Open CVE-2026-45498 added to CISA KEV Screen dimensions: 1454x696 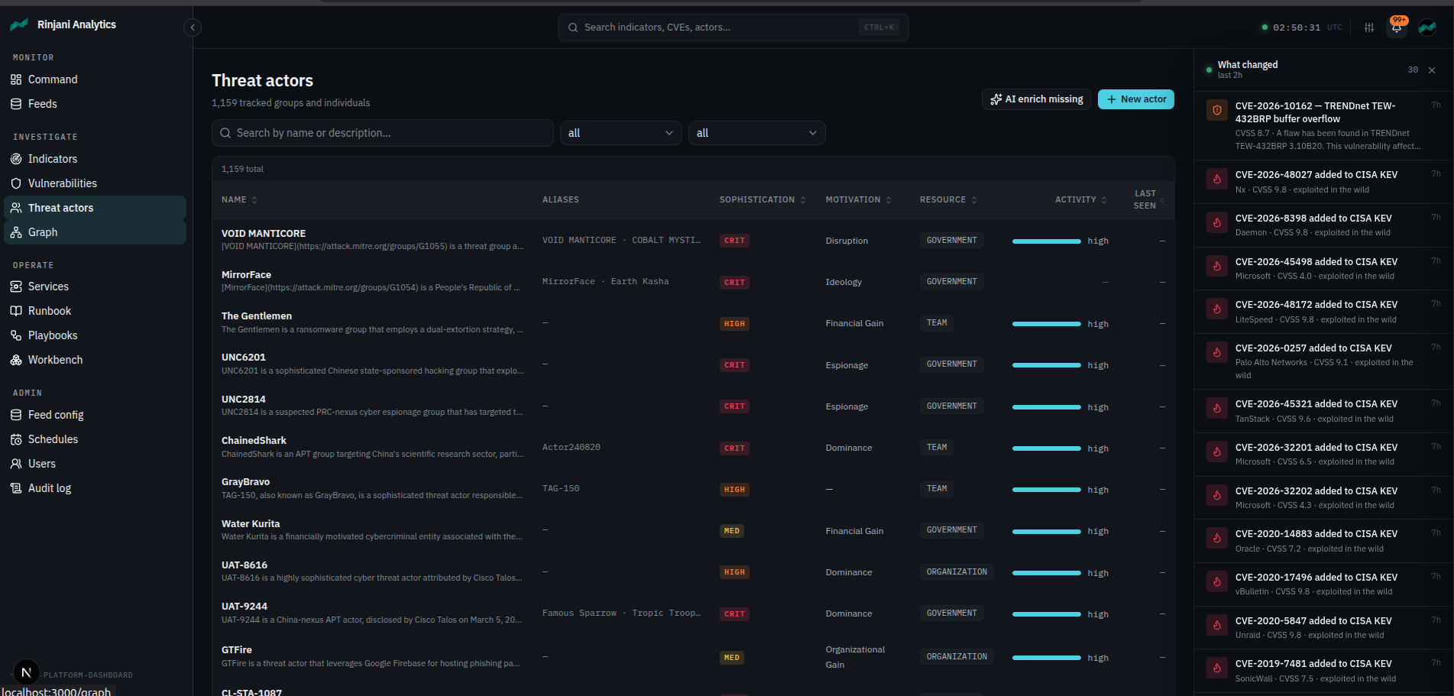pos(1323,268)
